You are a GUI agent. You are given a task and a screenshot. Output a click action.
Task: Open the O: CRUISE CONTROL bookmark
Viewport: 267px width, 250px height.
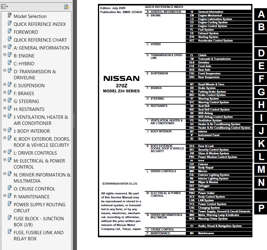[34, 189]
